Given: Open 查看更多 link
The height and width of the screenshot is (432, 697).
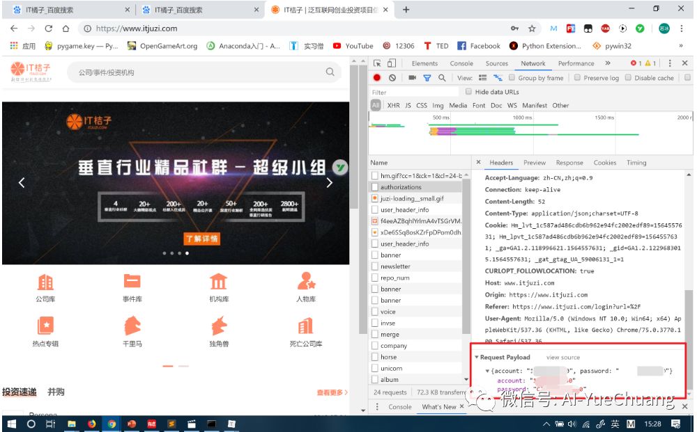Looking at the screenshot, I should pyautogui.click(x=332, y=392).
